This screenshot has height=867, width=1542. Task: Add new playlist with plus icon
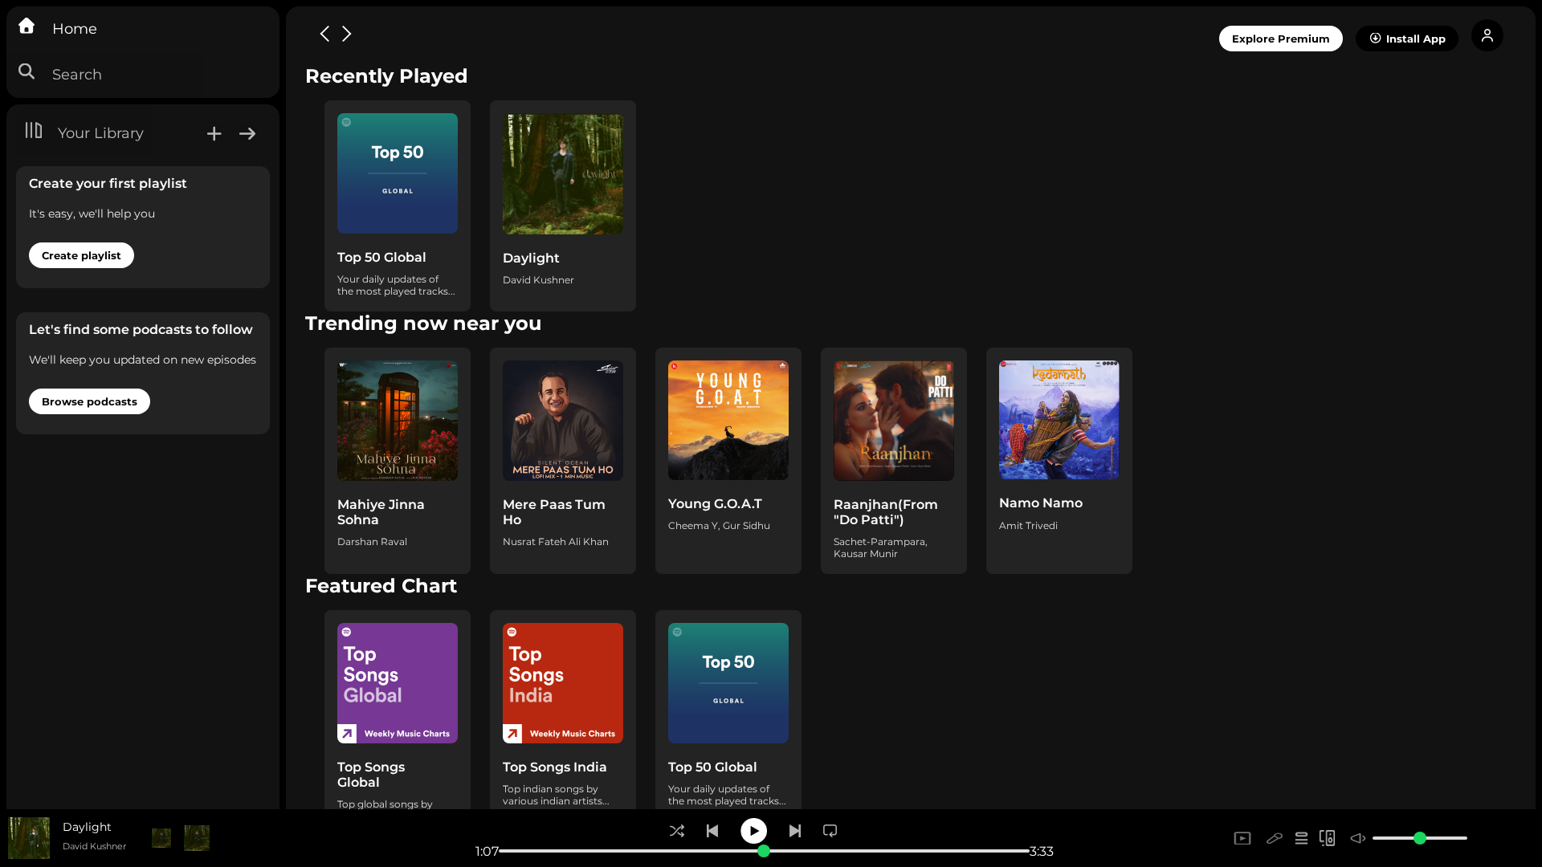[x=214, y=134]
